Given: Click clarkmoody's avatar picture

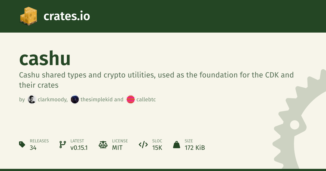Looking at the screenshot, I should (x=32, y=100).
